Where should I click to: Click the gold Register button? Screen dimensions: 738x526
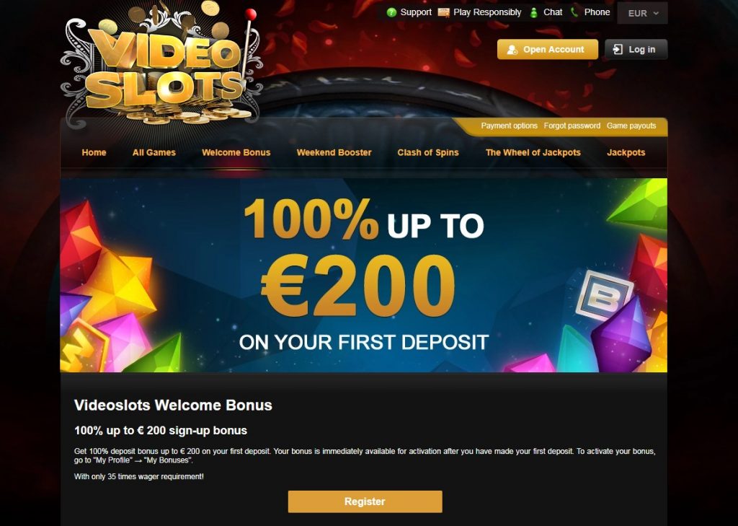[x=365, y=501]
